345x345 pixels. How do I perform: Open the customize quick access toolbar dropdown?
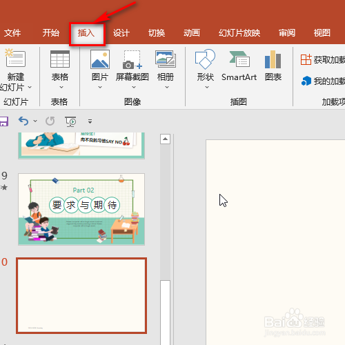90,121
